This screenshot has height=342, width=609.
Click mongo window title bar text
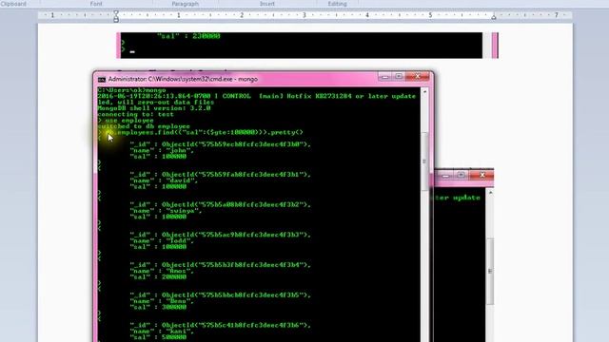183,79
